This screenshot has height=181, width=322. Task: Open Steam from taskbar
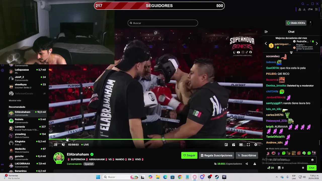pyautogui.click(x=217, y=177)
